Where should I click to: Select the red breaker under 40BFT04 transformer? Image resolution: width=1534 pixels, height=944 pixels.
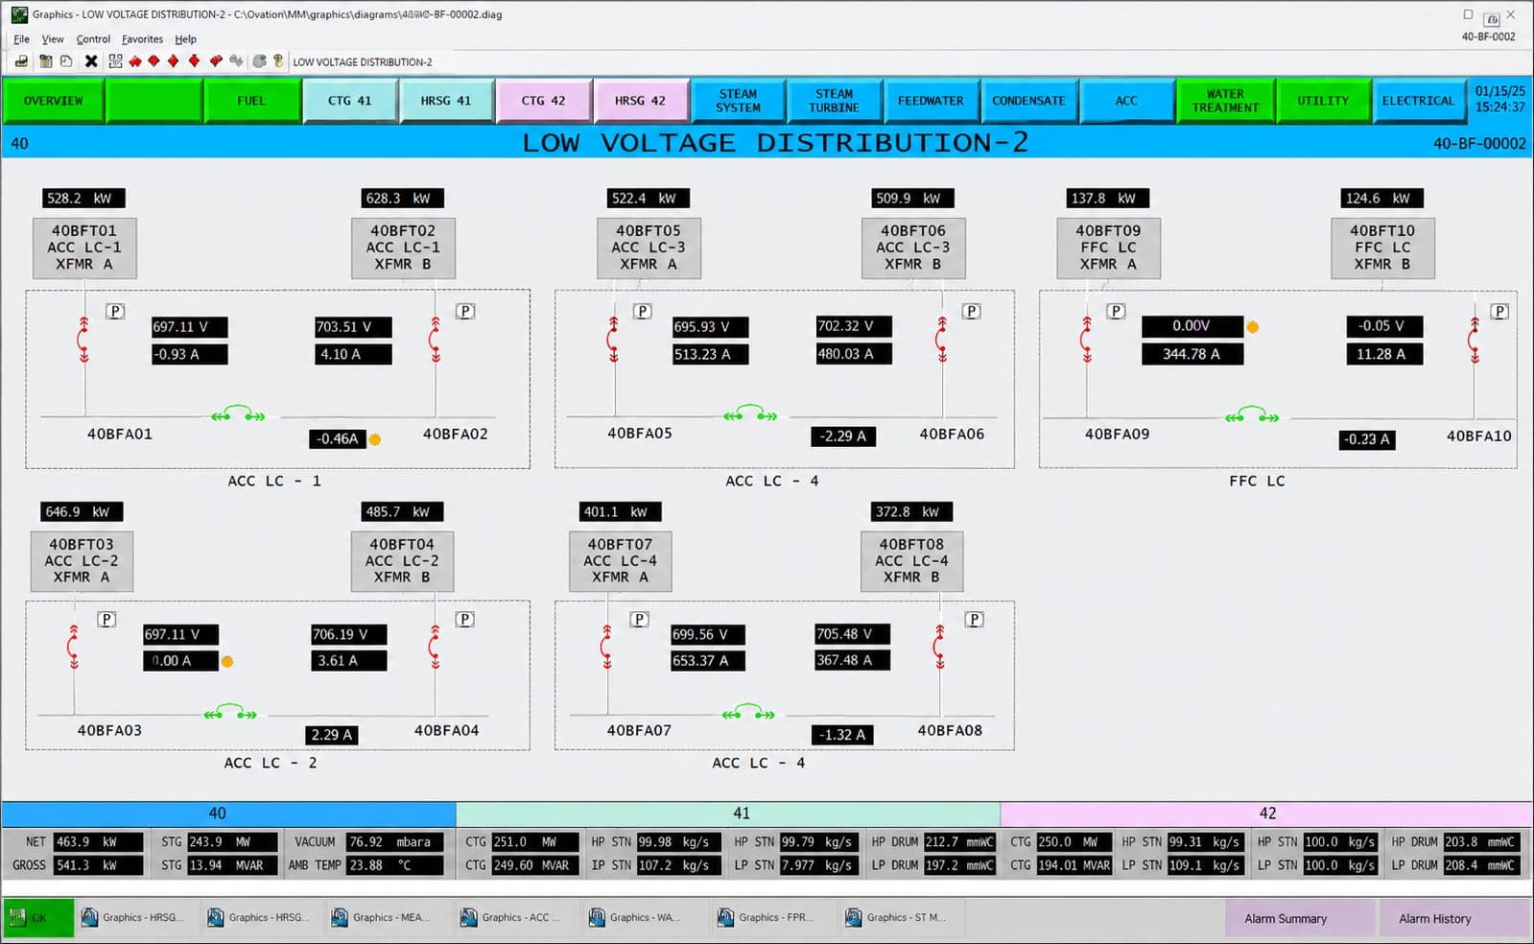tap(435, 647)
